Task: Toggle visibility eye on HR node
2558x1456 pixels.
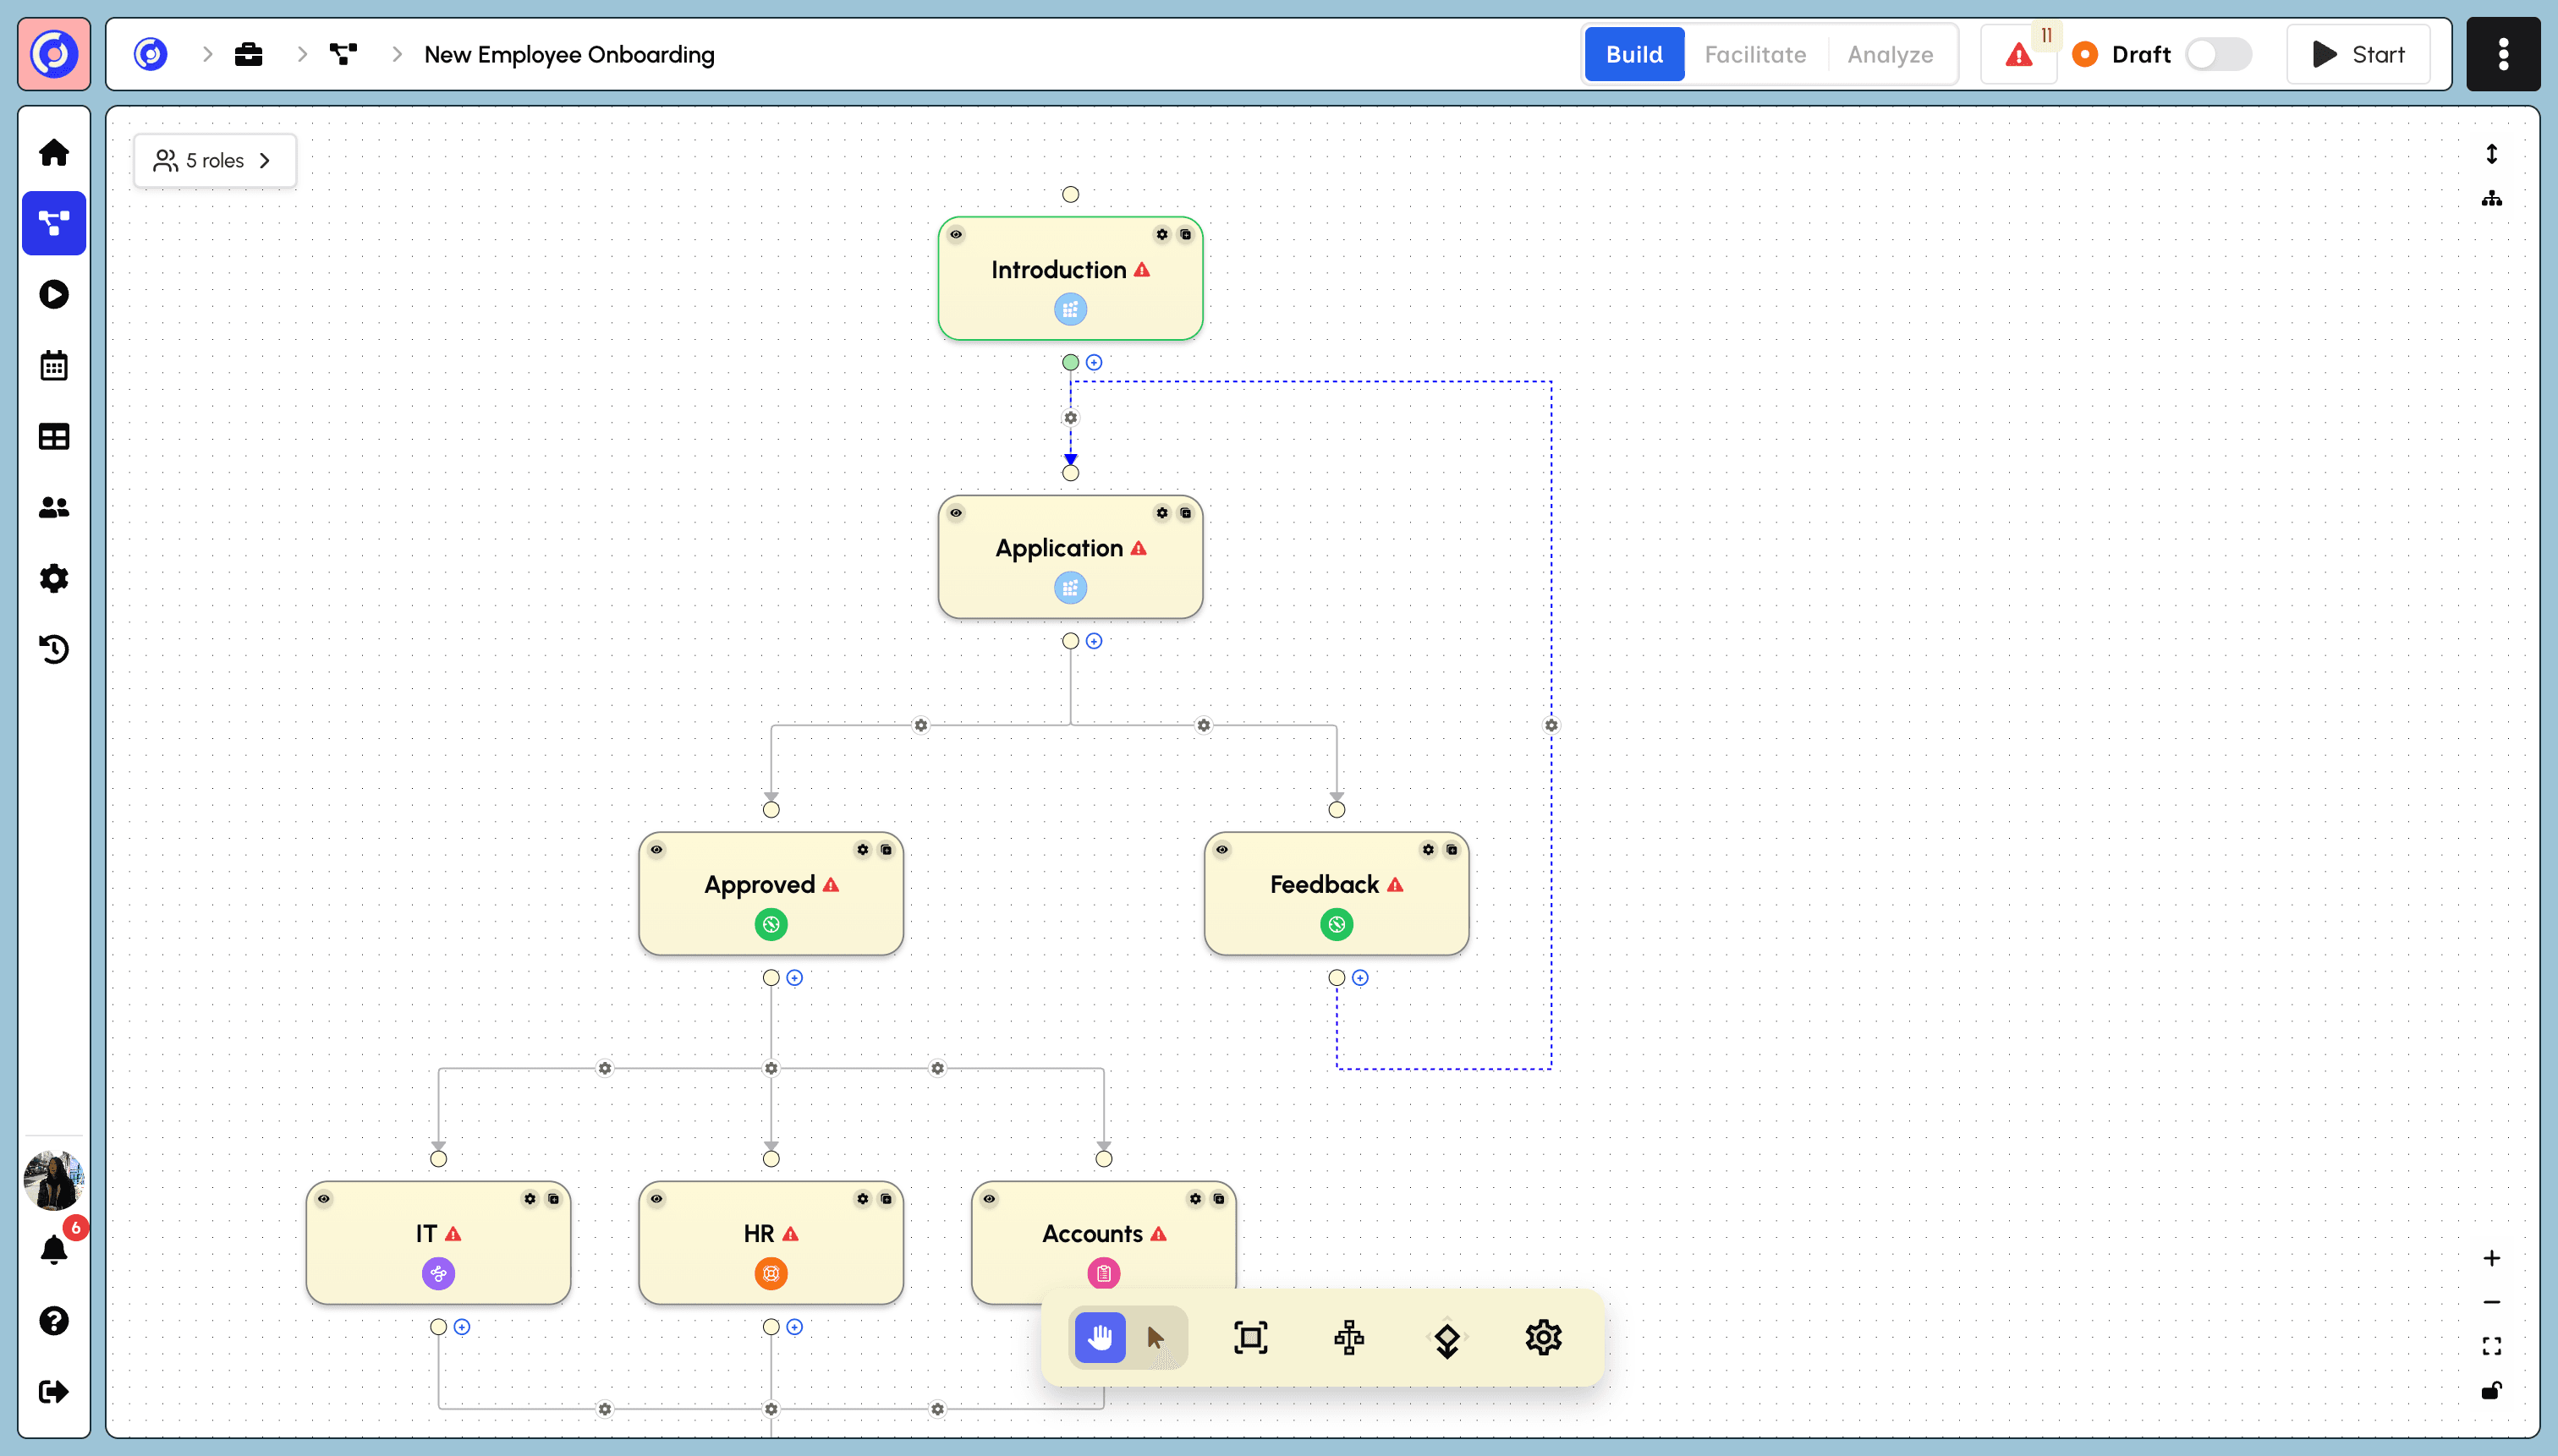Action: pyautogui.click(x=656, y=1199)
